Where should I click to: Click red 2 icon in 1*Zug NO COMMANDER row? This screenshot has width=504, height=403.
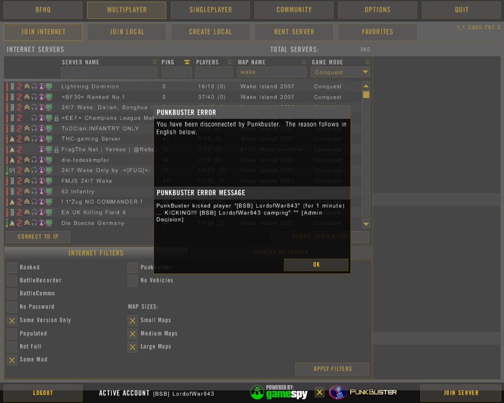point(20,202)
